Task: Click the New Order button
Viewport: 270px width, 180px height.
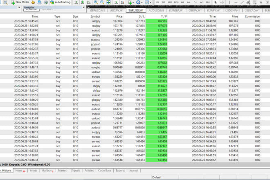Action: [x=20, y=2]
